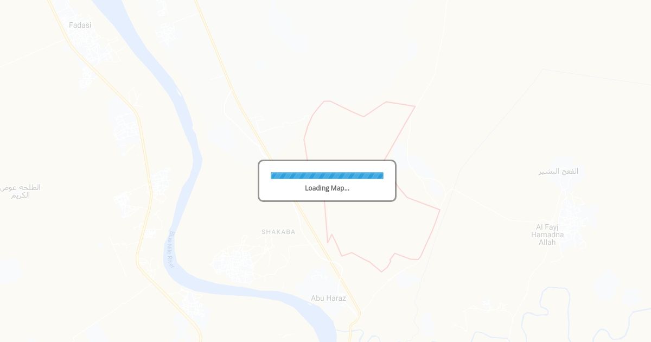Click the Blue Nile River label
Screen dimensions: 651x342
(x=171, y=249)
